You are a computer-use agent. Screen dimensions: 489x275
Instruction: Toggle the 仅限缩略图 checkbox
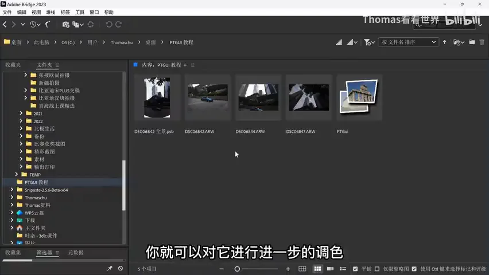[x=377, y=269]
